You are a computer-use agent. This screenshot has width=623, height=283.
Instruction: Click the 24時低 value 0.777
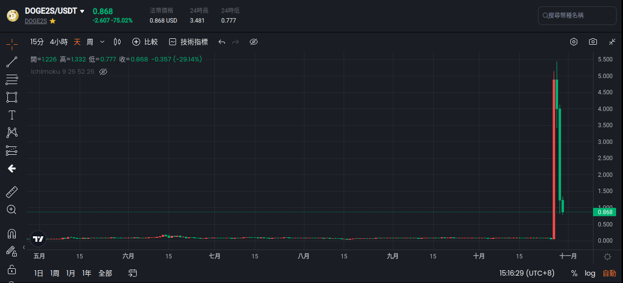click(x=228, y=21)
